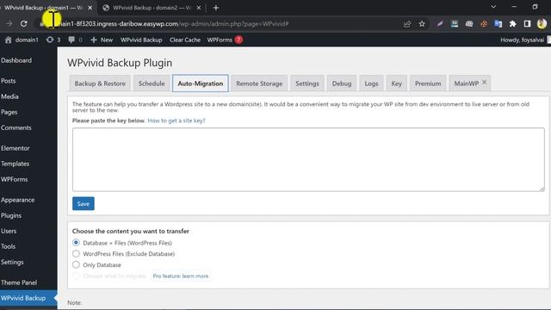Screen dimensions: 551x310
Task: Close the domain1 WPvivid Backup tab
Action: pos(90,8)
